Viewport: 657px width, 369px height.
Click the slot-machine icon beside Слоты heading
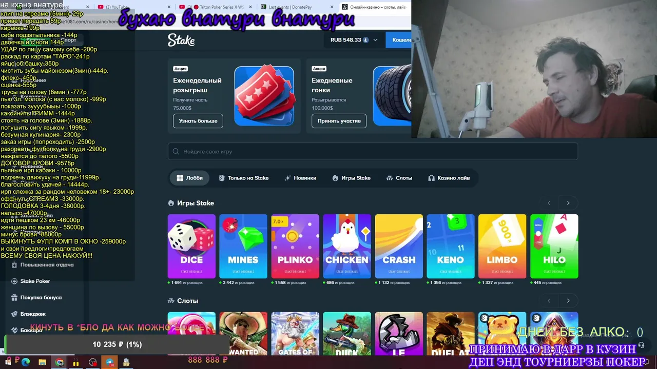171,301
